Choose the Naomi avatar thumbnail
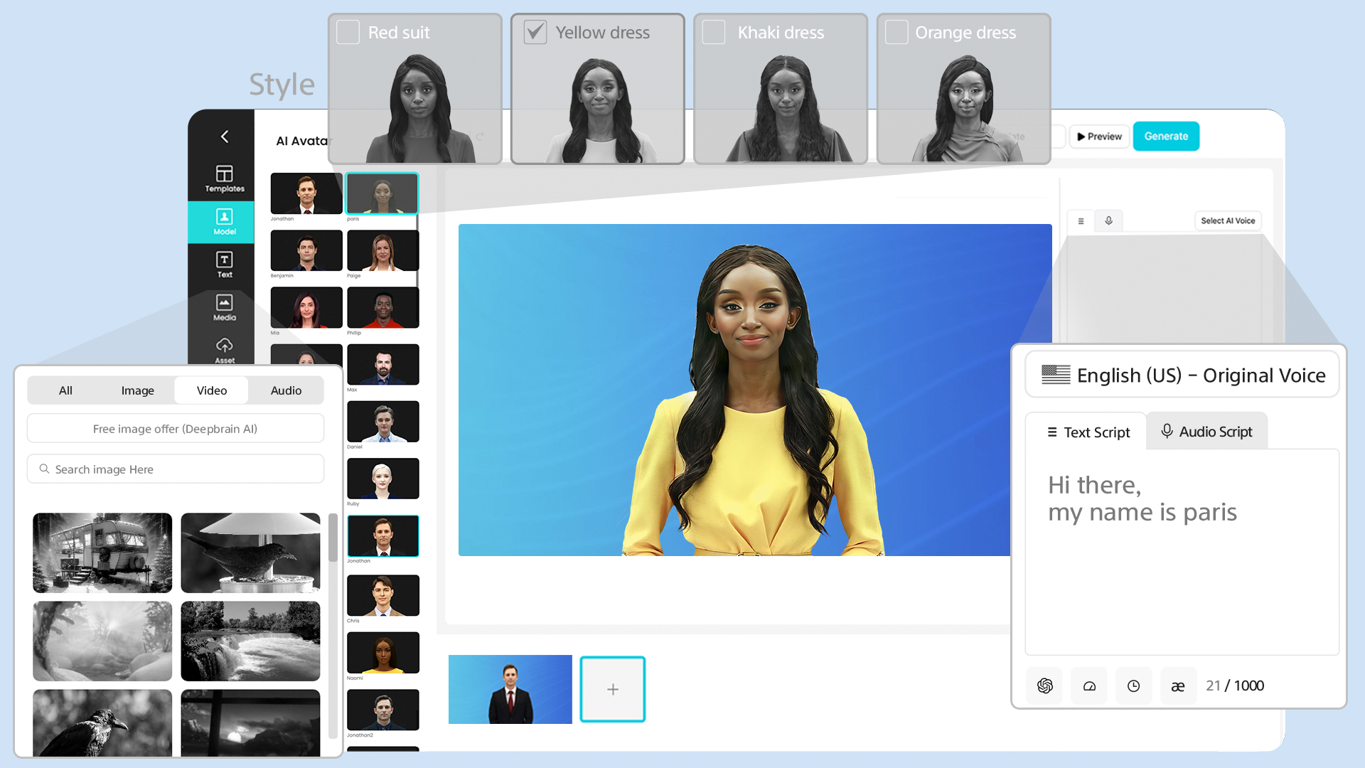 point(382,652)
